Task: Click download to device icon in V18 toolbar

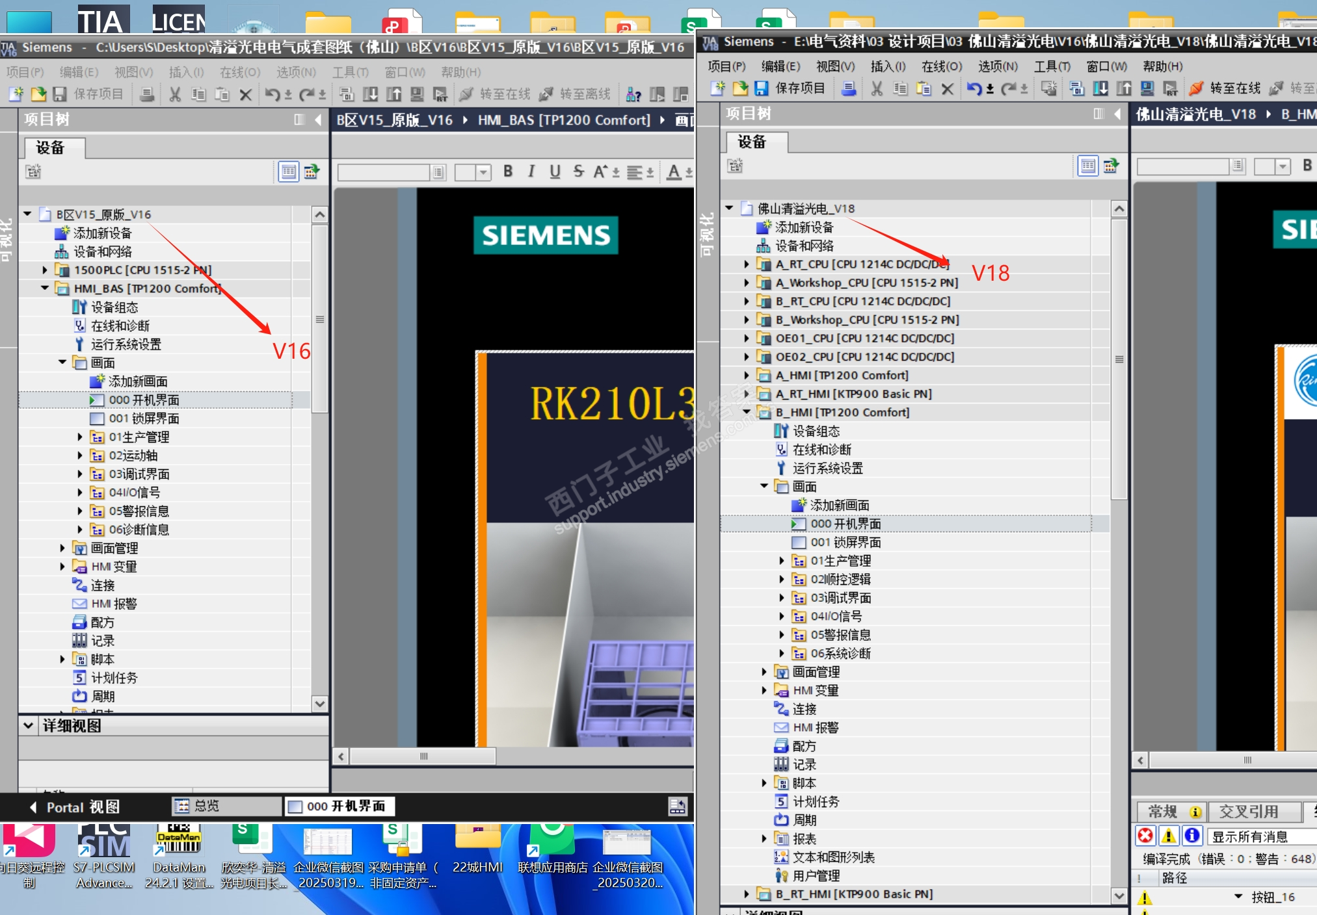Action: tap(1100, 88)
